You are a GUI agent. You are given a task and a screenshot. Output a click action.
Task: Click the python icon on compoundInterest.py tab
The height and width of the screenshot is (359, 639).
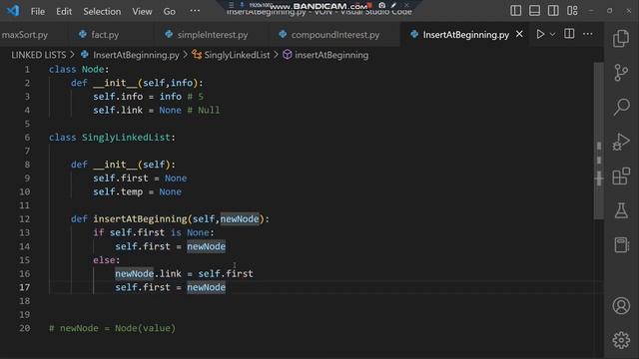click(x=283, y=34)
